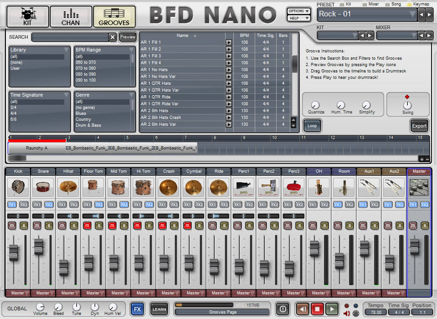437x319 pixels.
Task: Sort grooves by Bars column
Action: pos(283,36)
